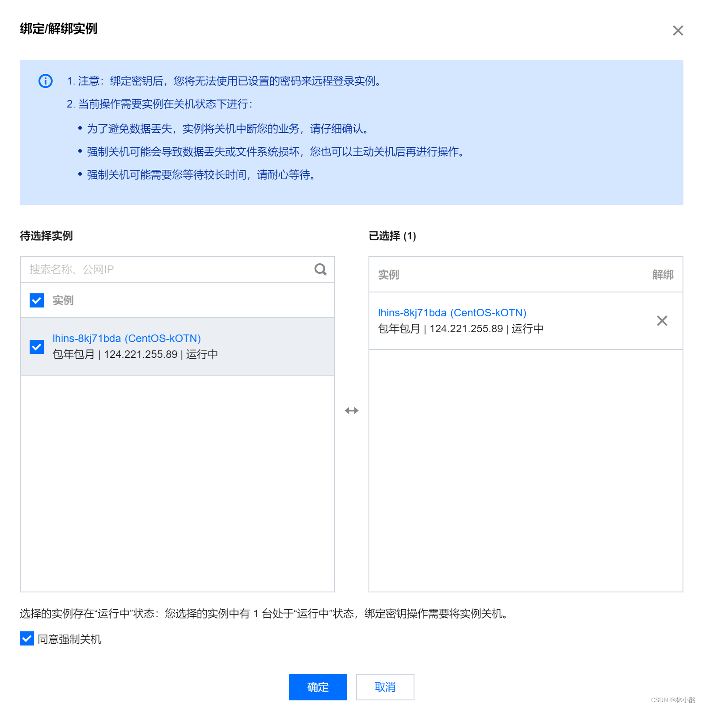The image size is (702, 707).
Task: Toggle the select-all 实例 checkbox
Action: coord(37,300)
